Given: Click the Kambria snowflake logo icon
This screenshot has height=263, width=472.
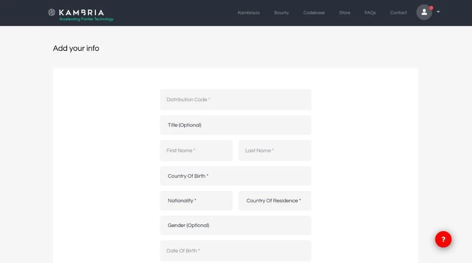Looking at the screenshot, I should pos(52,12).
